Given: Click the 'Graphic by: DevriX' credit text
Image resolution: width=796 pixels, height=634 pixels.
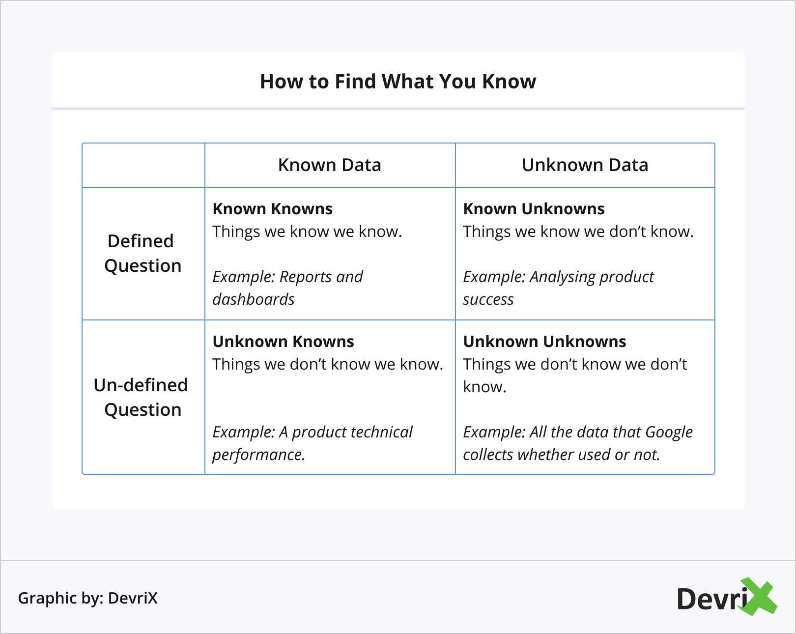Looking at the screenshot, I should pos(88,598).
